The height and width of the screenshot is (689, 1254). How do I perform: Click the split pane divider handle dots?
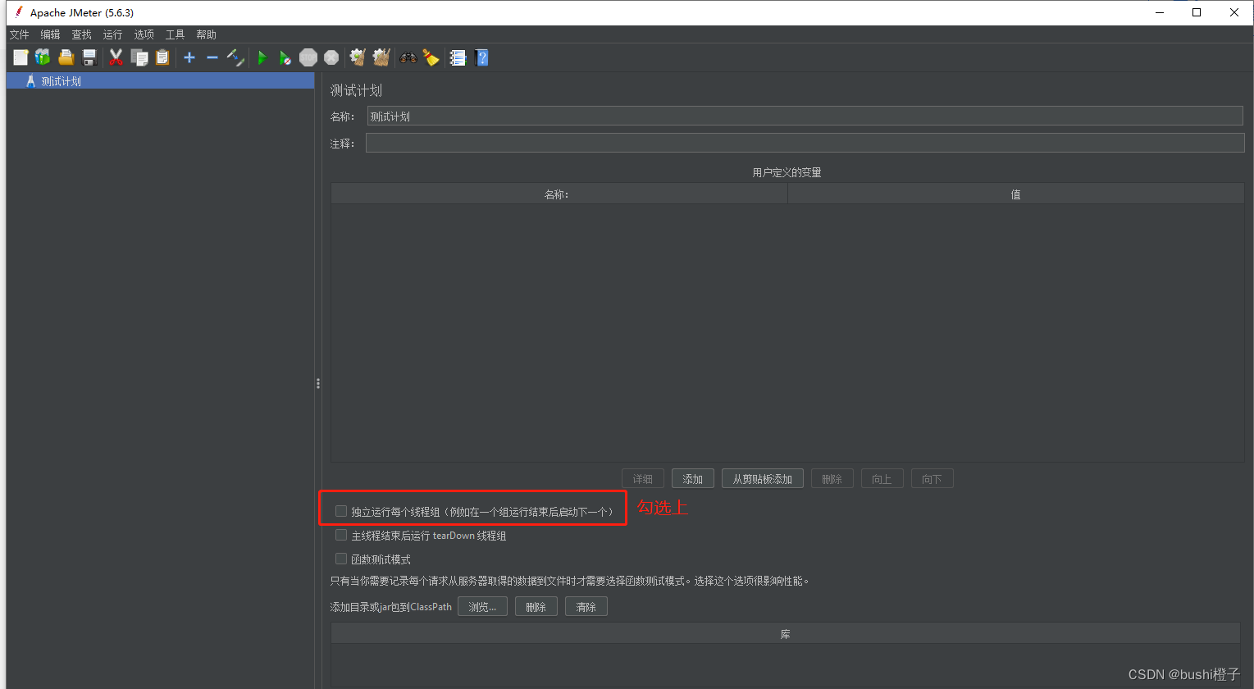tap(318, 383)
